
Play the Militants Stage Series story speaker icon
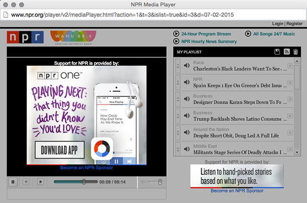(x=187, y=149)
